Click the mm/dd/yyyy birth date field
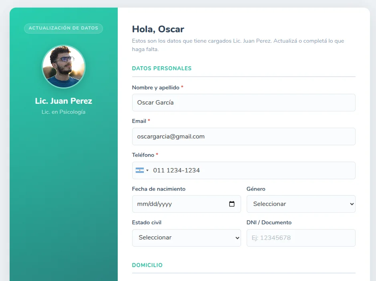The width and height of the screenshot is (376, 281). [x=186, y=204]
